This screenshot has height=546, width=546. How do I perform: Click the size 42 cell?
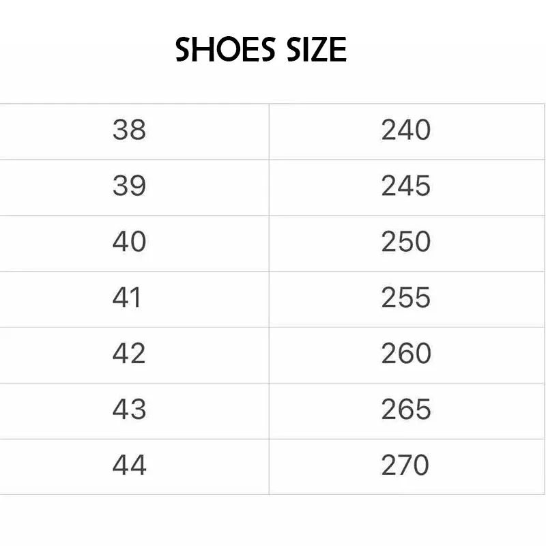pyautogui.click(x=129, y=354)
